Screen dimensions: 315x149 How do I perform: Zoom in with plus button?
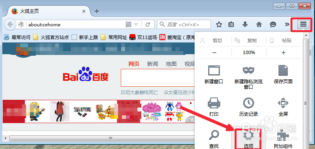284,53
